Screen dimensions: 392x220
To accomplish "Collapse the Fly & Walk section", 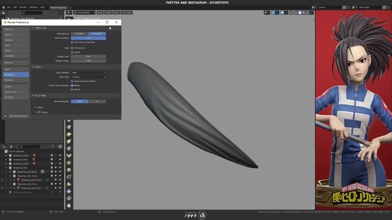I will [x=33, y=95].
